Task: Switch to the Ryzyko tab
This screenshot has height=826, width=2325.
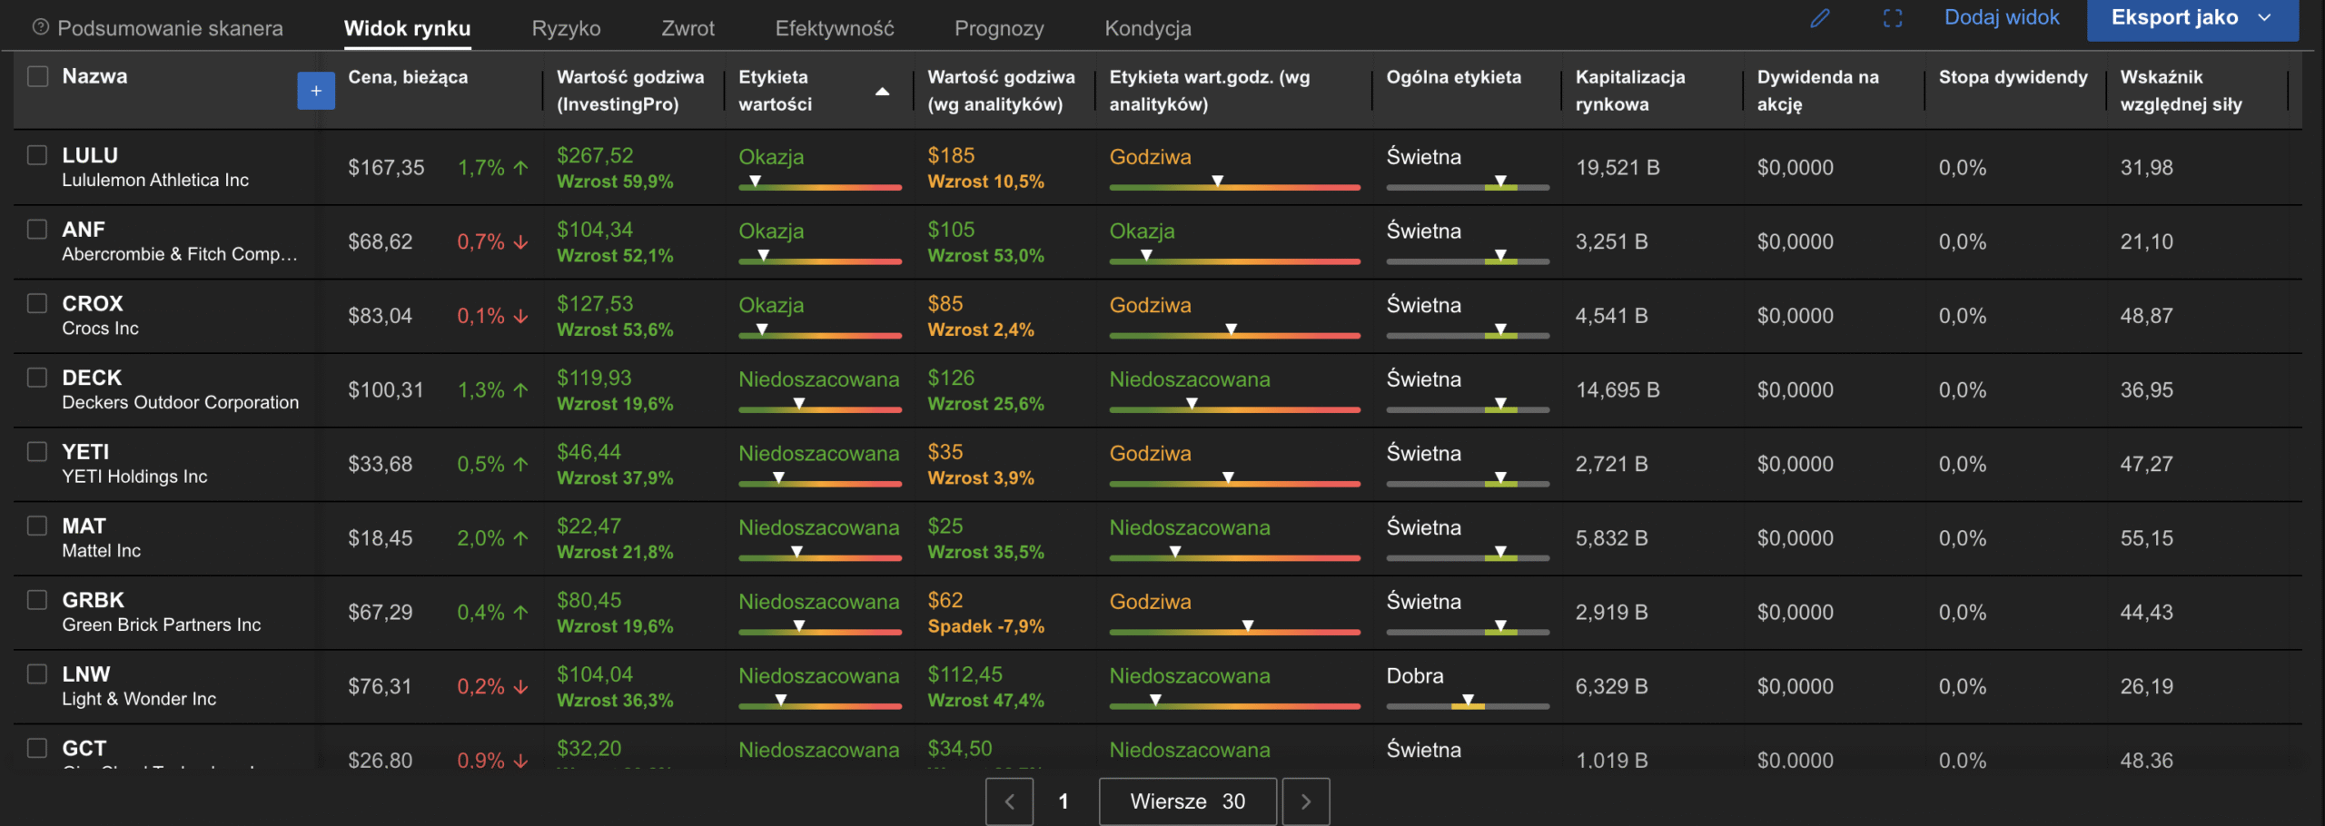Action: pyautogui.click(x=566, y=28)
